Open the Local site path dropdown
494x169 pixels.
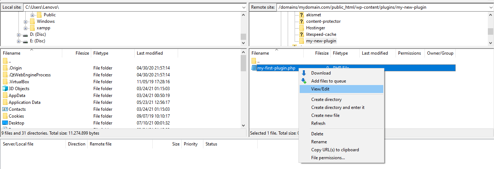(x=243, y=7)
